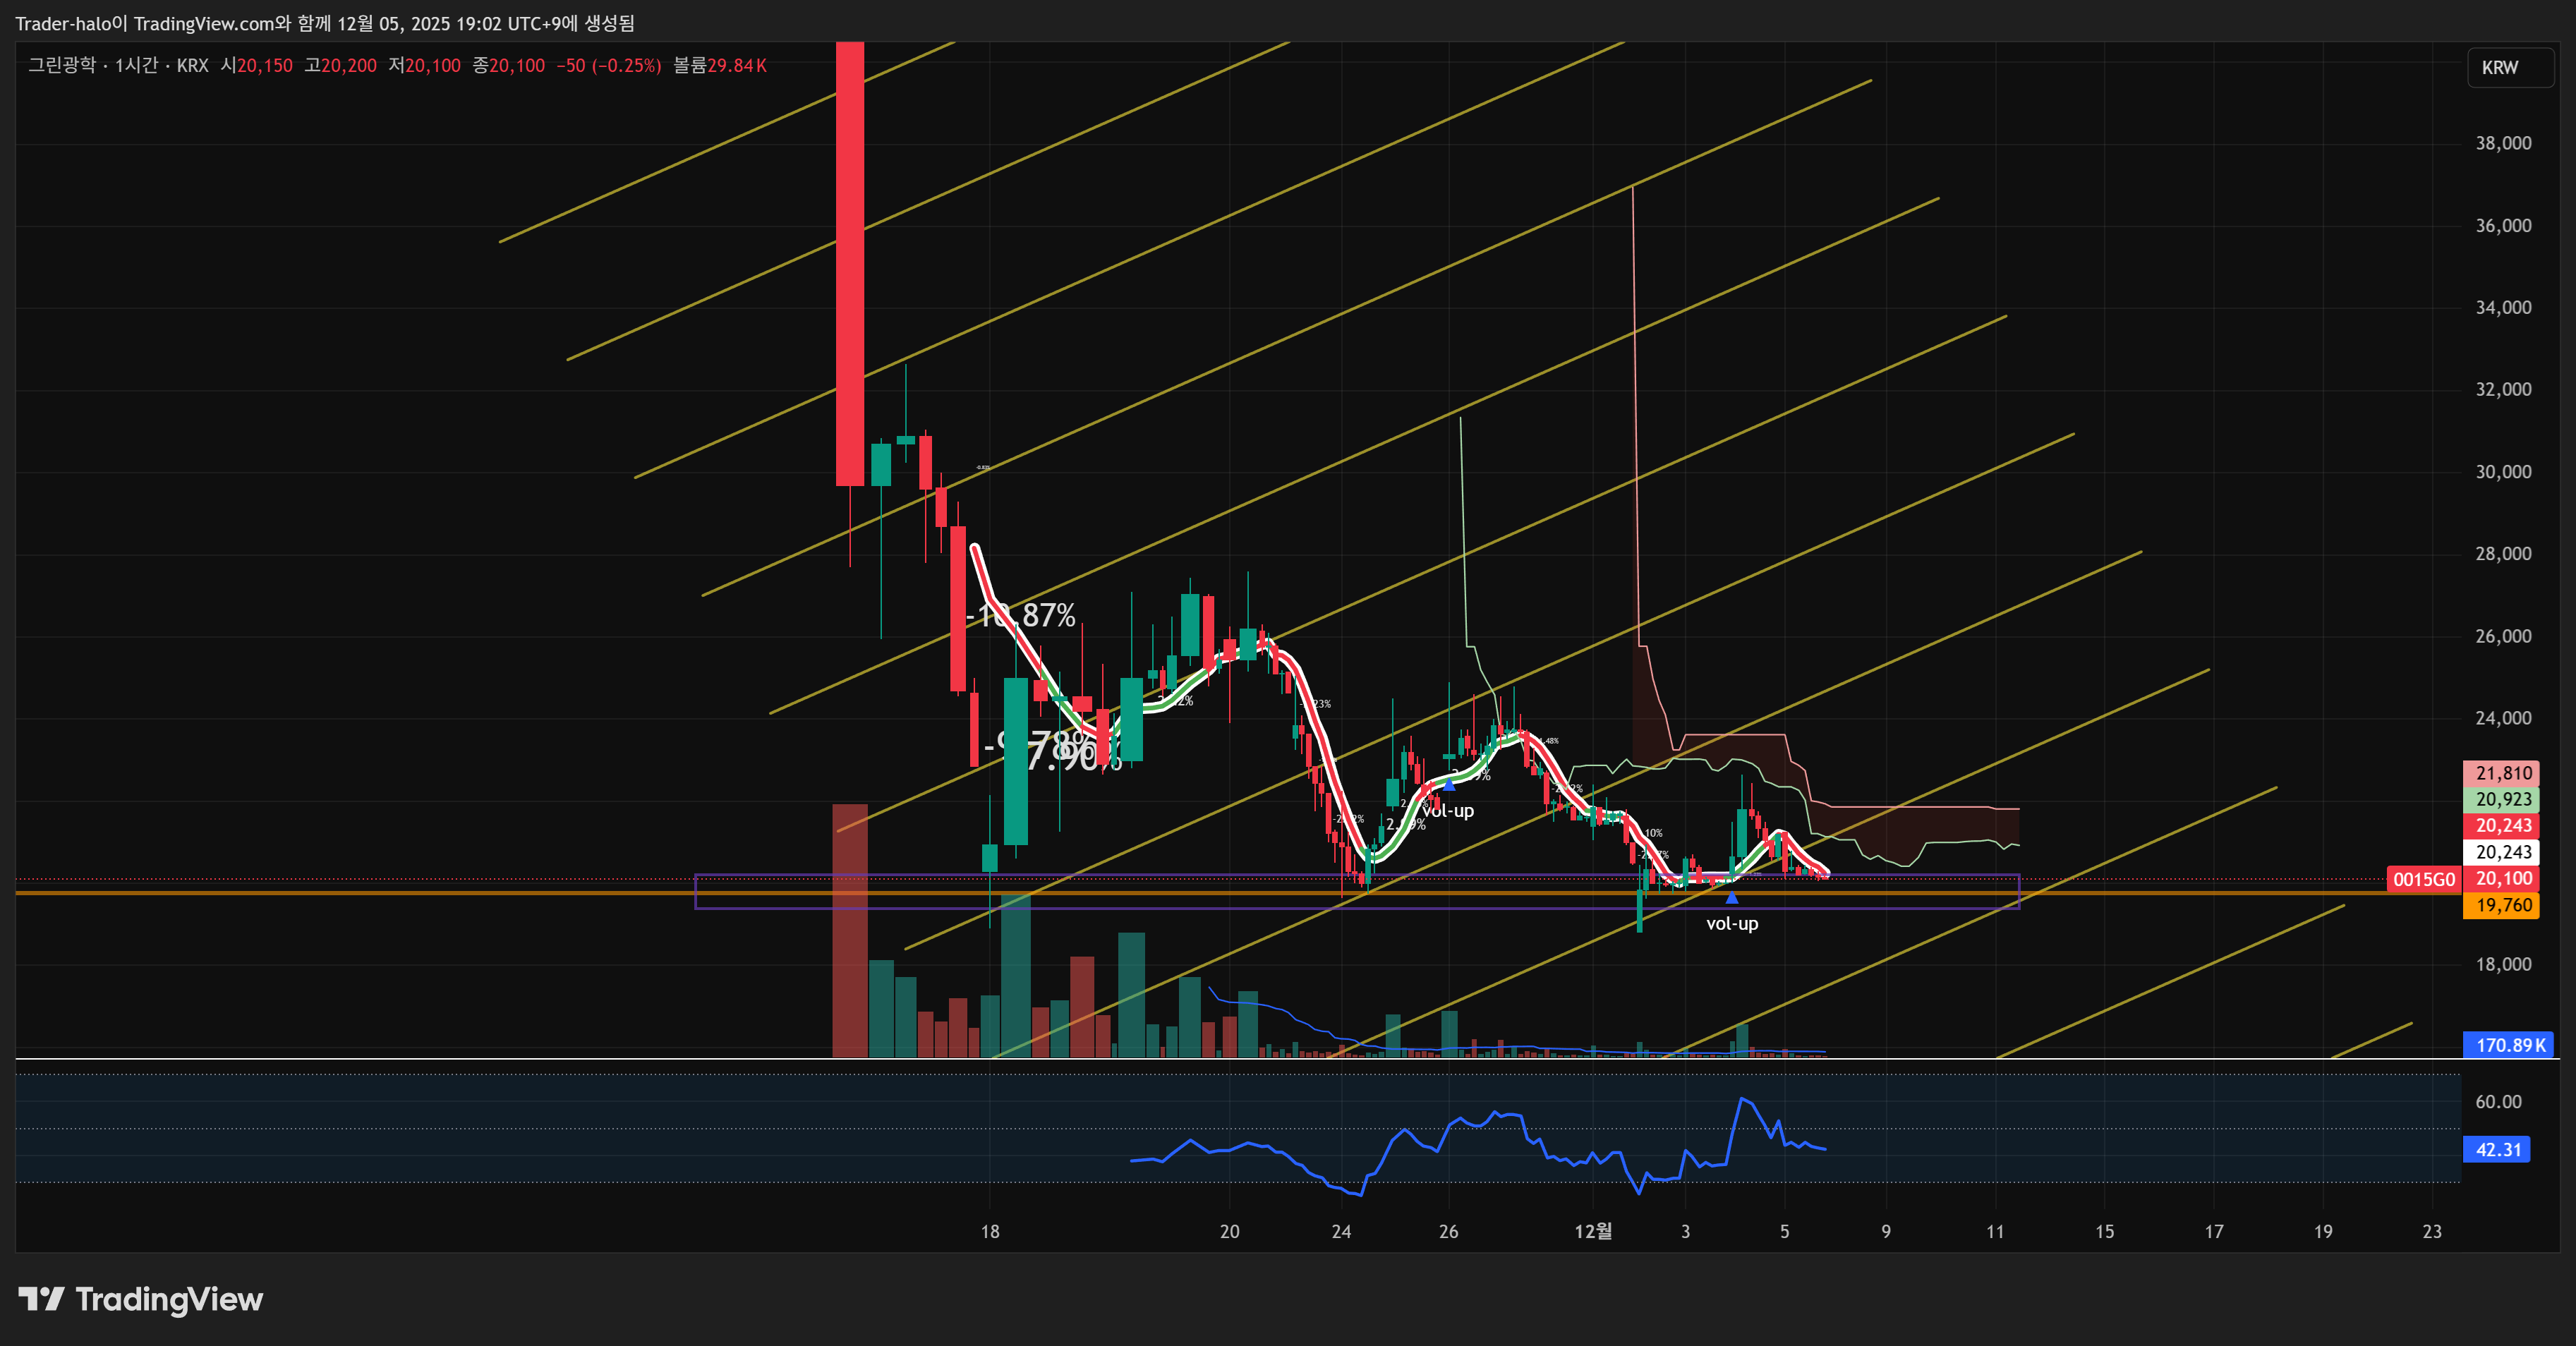The width and height of the screenshot is (2576, 1346).
Task: Click the blue arrow above upper vol-up
Action: click(1449, 786)
